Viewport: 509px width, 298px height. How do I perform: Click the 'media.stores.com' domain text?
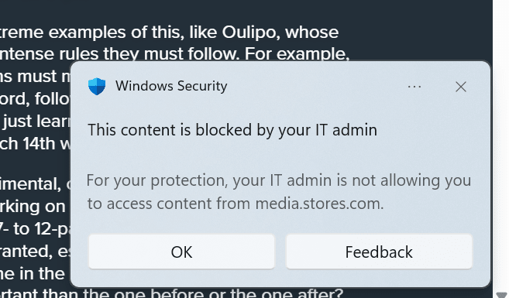[319, 204]
